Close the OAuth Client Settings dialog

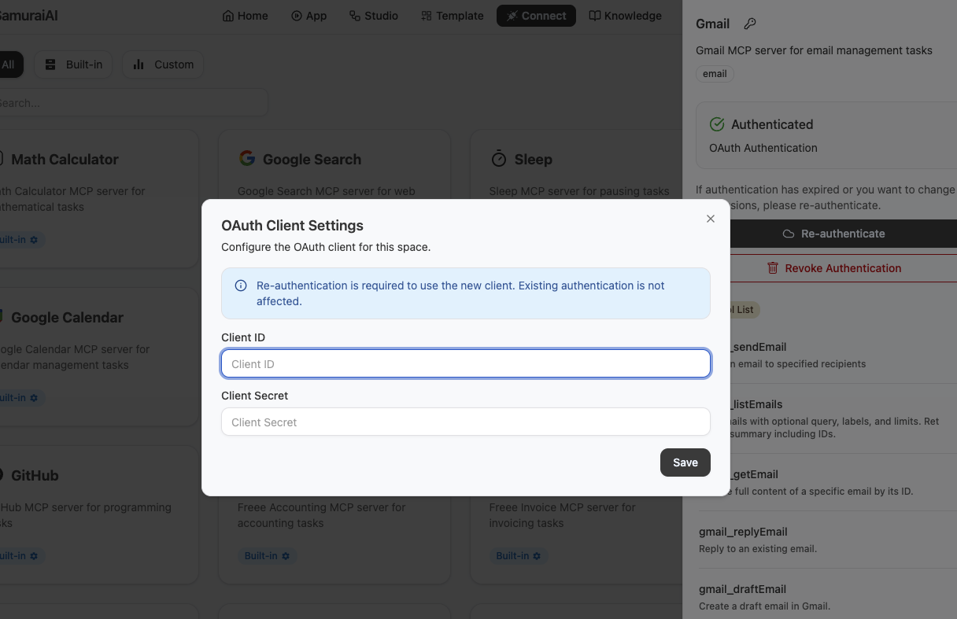point(711,219)
